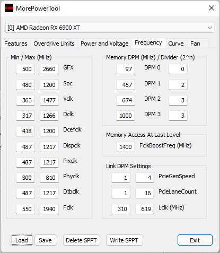
Task: Click the Pixclk maximum field
Action: coord(49,162)
